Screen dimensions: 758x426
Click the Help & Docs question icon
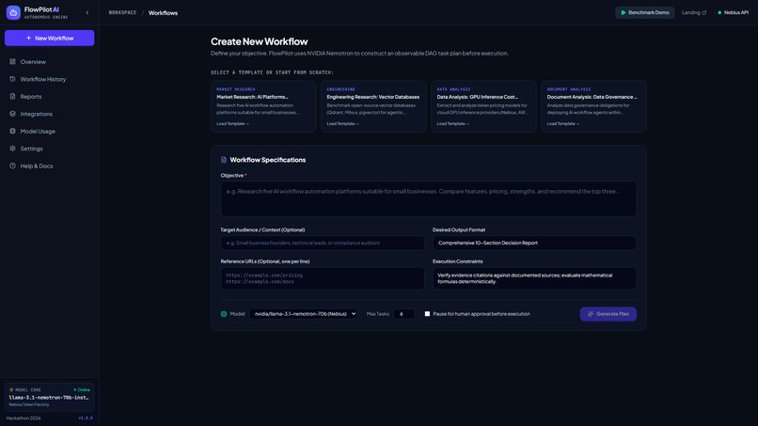coord(12,166)
